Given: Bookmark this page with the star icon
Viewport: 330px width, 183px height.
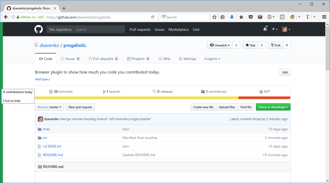Looking at the screenshot, I should click(x=214, y=17).
